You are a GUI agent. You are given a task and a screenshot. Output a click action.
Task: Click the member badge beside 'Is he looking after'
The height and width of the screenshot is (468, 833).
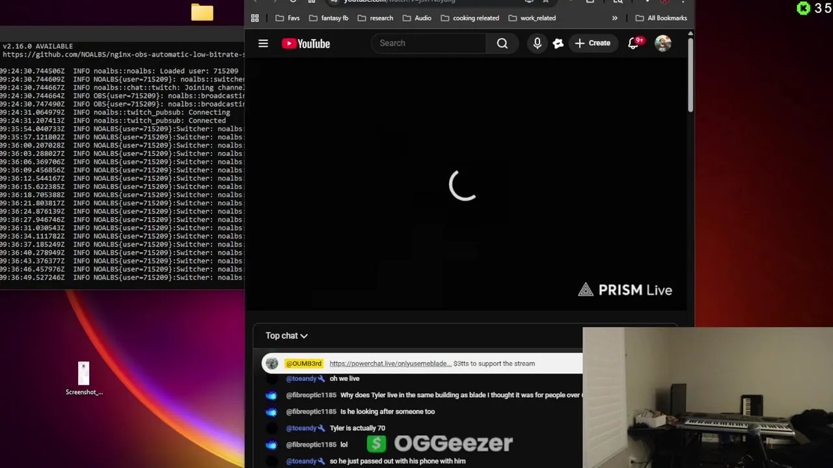271,411
